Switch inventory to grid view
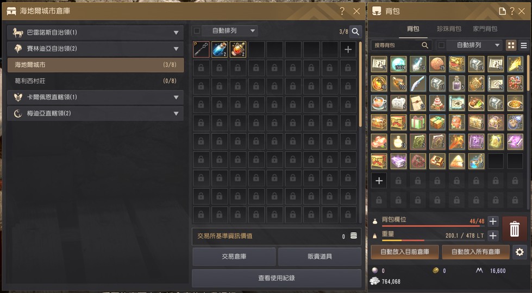This screenshot has width=532, height=293. [x=511, y=45]
